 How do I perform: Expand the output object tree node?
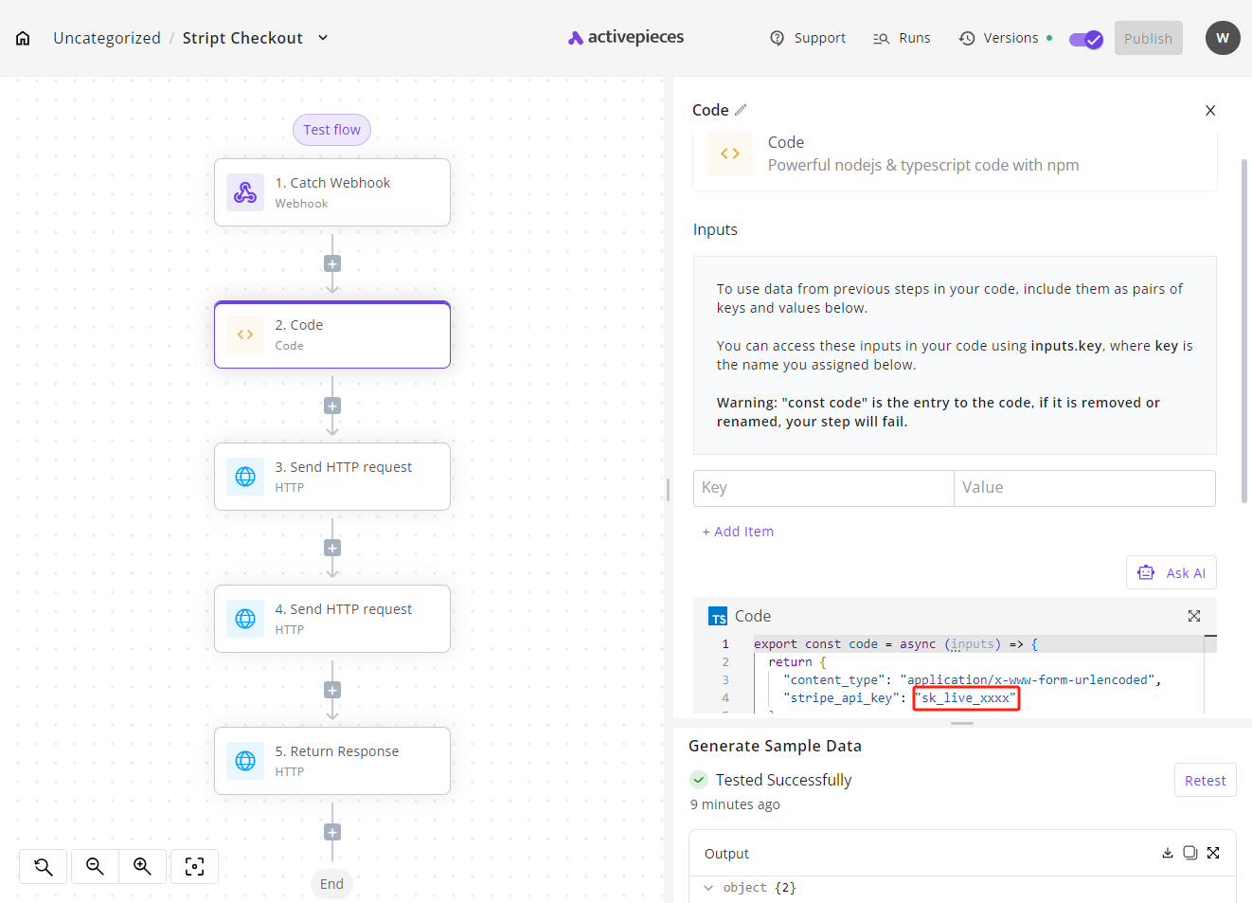pyautogui.click(x=708, y=888)
